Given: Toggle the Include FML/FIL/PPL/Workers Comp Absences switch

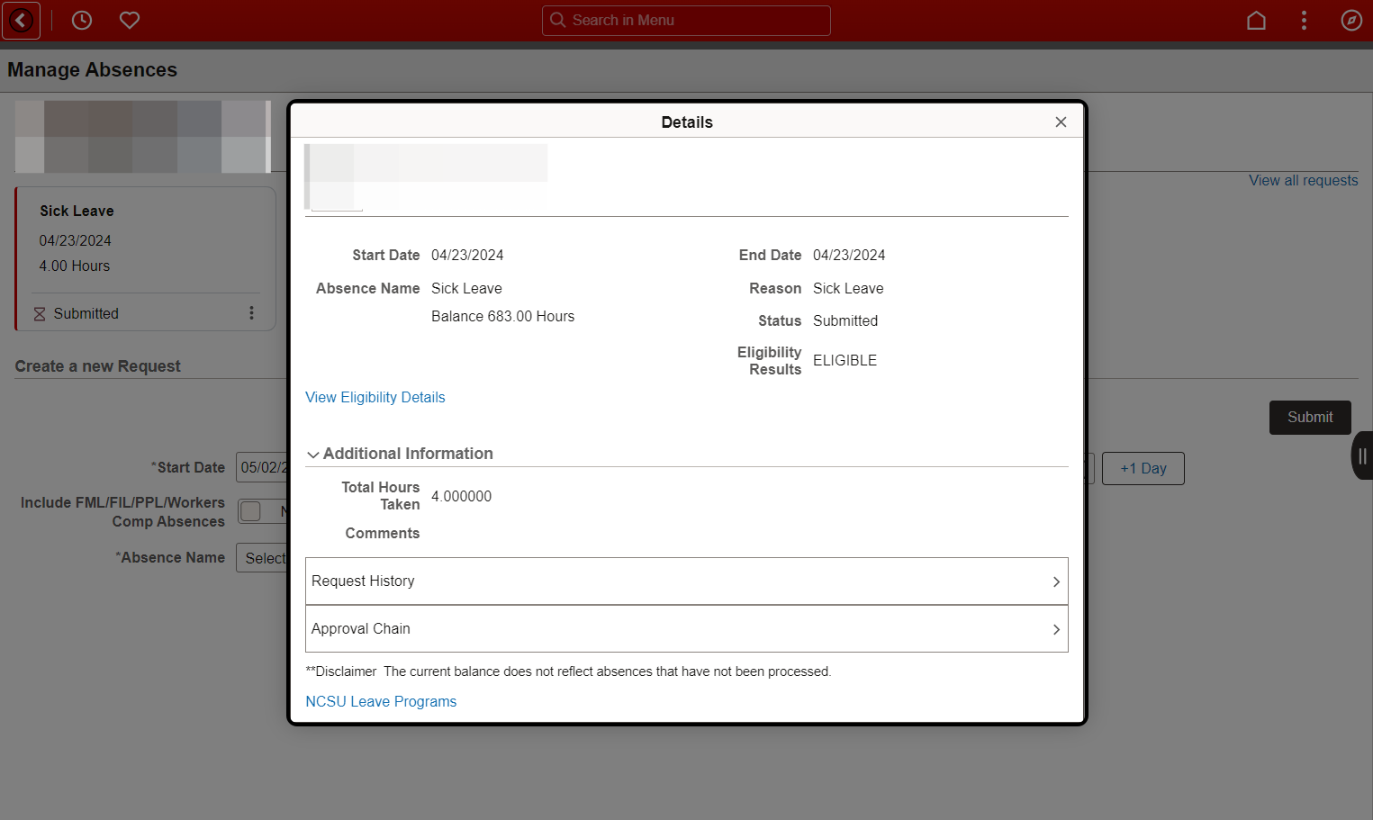Looking at the screenshot, I should click(263, 511).
